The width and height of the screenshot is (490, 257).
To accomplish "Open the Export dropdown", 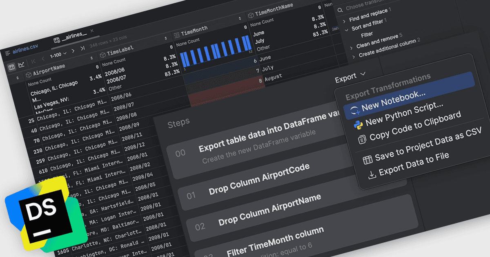I will [x=350, y=77].
